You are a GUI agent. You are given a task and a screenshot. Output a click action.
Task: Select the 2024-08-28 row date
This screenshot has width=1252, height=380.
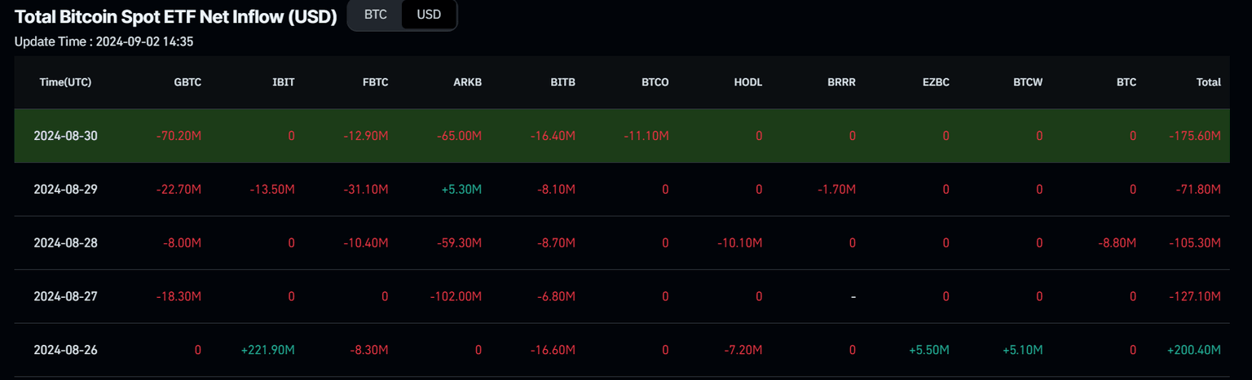(65, 242)
